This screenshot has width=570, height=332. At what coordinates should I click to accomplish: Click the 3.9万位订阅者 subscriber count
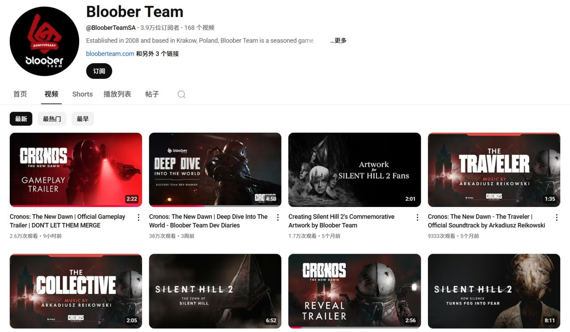click(159, 28)
